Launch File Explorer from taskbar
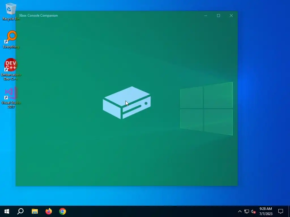This screenshot has width=290, height=217. tap(35, 211)
